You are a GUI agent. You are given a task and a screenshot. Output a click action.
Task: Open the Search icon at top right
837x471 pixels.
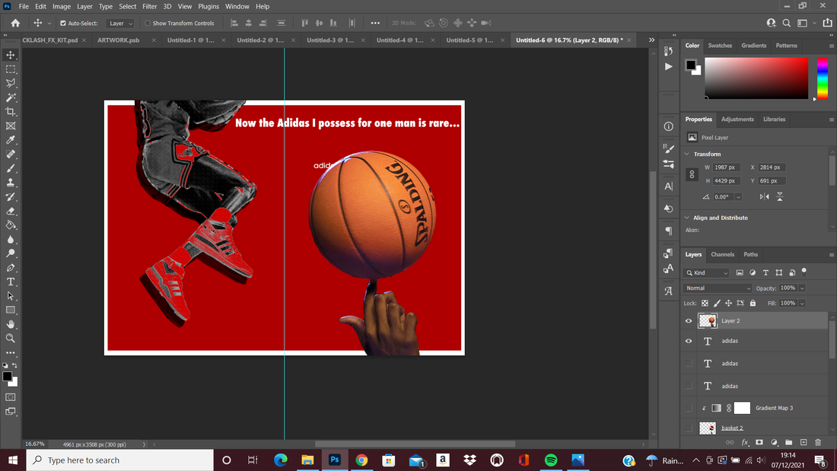click(x=786, y=23)
